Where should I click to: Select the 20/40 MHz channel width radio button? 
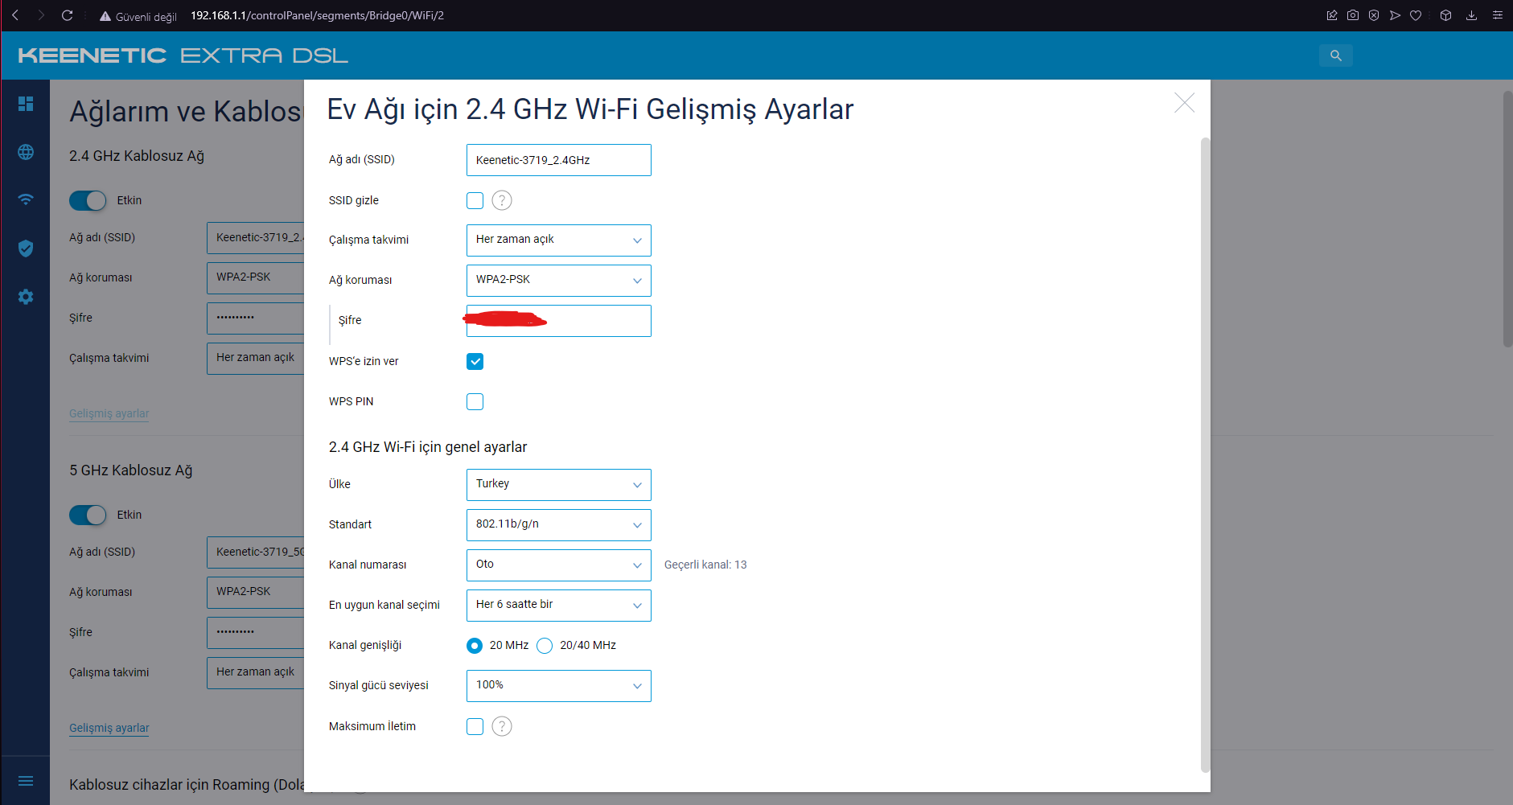pyautogui.click(x=545, y=645)
